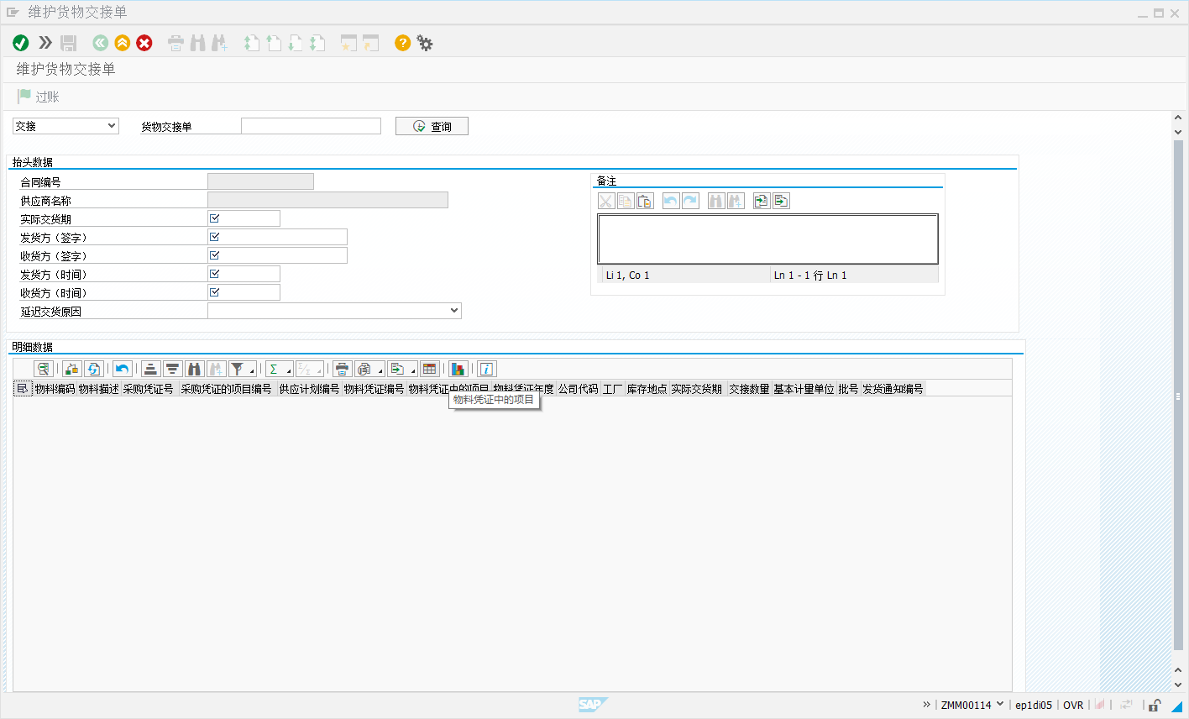Click the green Enter checkmark icon
Screen dimensions: 1189x719
pyautogui.click(x=21, y=43)
